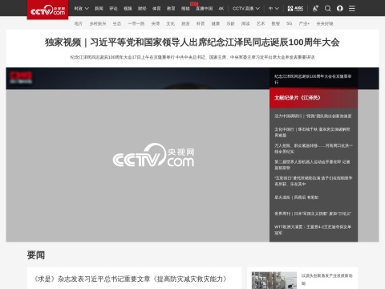The height and width of the screenshot is (289, 385).
Task: Select playlist item 纪念江泽民同志诞辰100周年大会
Action: pos(314,79)
